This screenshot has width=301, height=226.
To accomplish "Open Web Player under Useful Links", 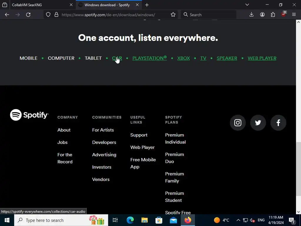I will click(x=143, y=147).
